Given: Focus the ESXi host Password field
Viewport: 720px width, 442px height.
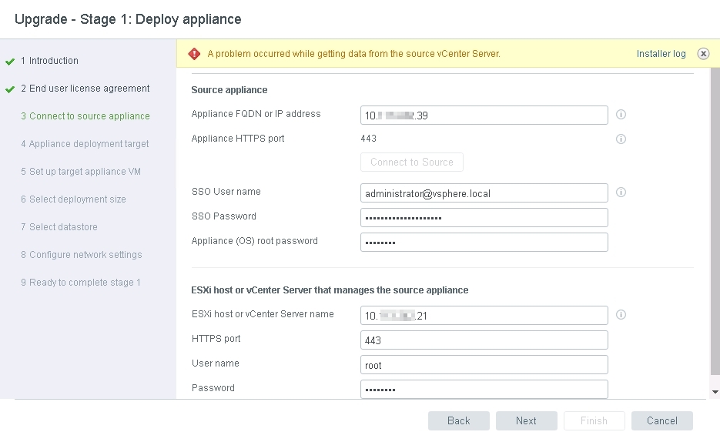Looking at the screenshot, I should pyautogui.click(x=484, y=389).
